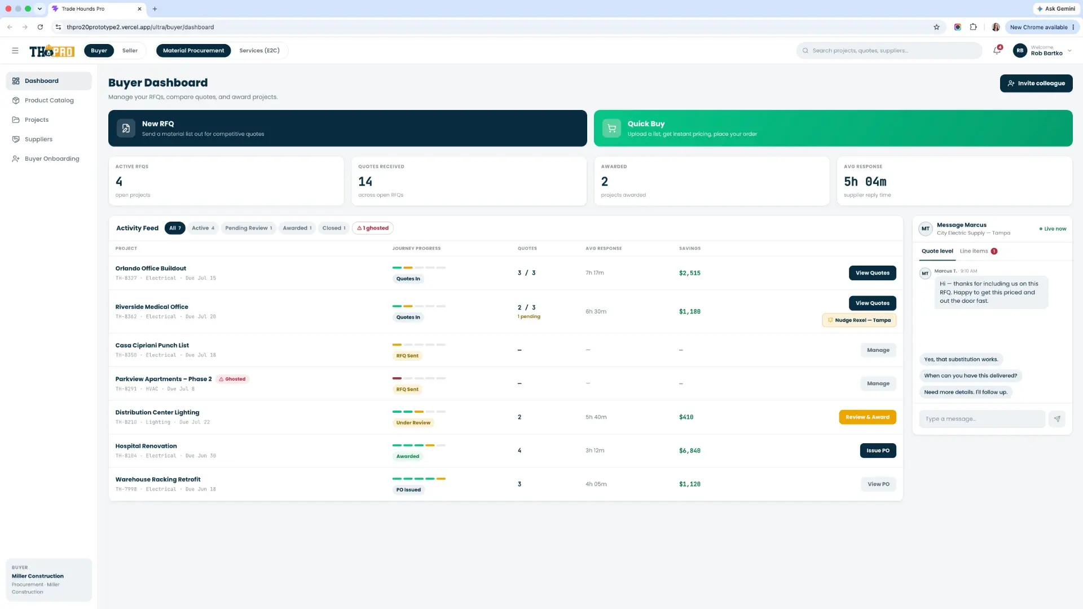Click the Orlando Office Buildout journey progress bar
The height and width of the screenshot is (609, 1083).
point(419,268)
